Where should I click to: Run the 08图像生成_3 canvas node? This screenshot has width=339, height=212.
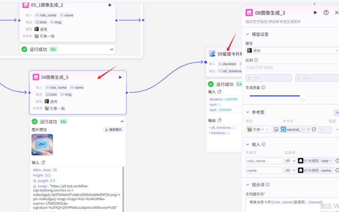pos(120,77)
